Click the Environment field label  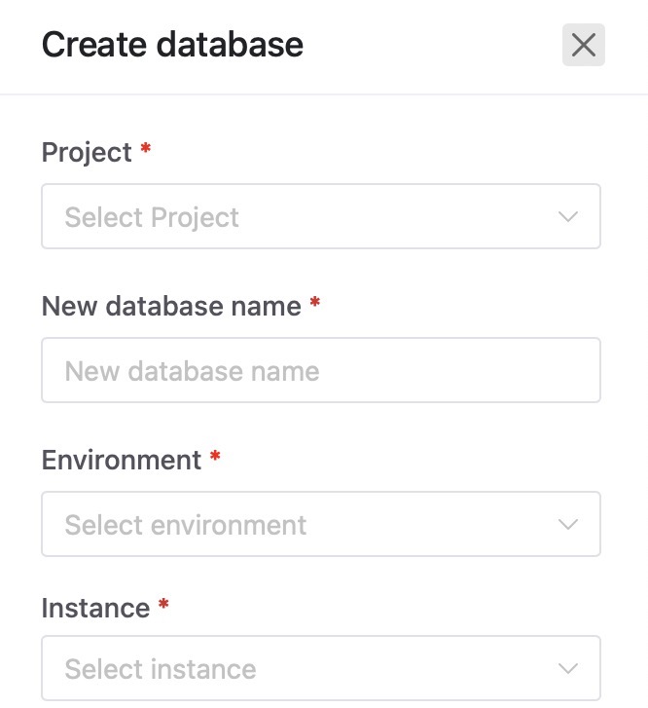(x=122, y=460)
